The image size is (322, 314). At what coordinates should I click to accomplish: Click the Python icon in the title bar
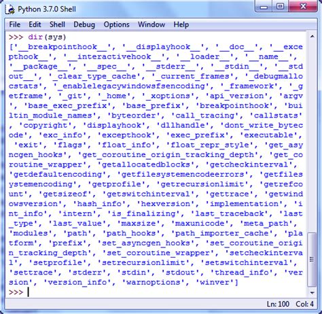pyautogui.click(x=10, y=10)
